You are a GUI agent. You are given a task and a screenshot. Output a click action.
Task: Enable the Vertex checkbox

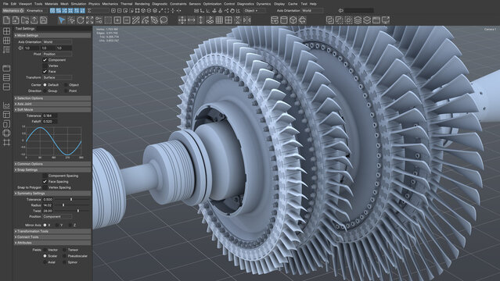point(45,66)
